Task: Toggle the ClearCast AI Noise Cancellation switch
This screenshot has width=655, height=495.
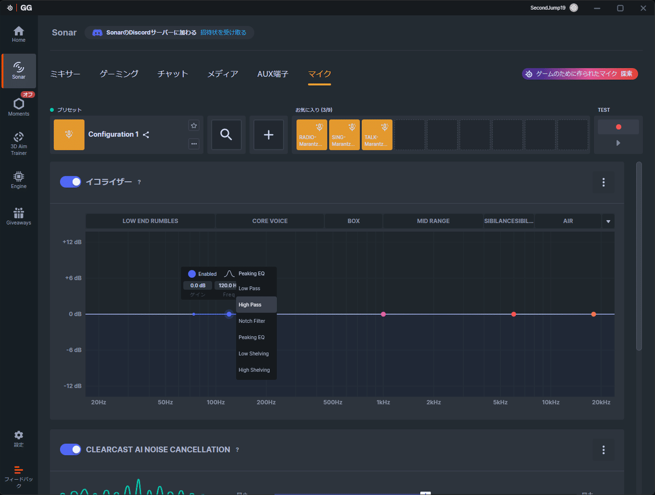Action: (70, 449)
